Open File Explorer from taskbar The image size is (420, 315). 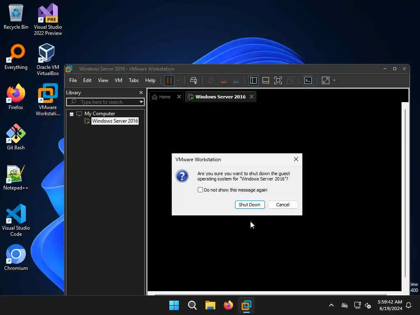point(210,305)
